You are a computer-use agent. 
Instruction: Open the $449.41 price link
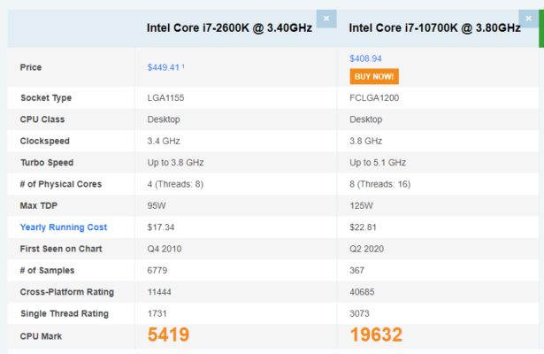163,67
